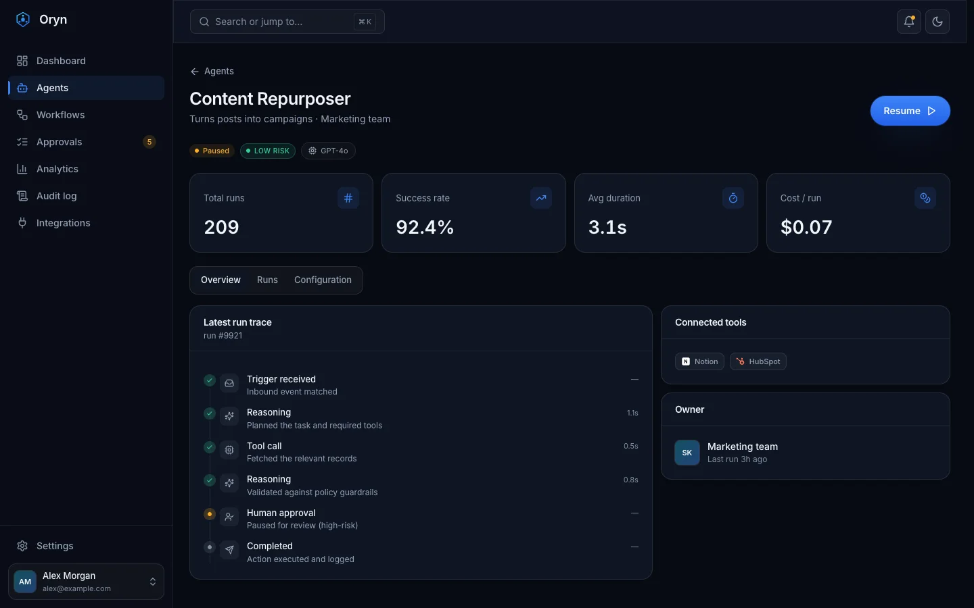This screenshot has width=974, height=608.
Task: Click the AM user avatar
Action: click(x=25, y=582)
